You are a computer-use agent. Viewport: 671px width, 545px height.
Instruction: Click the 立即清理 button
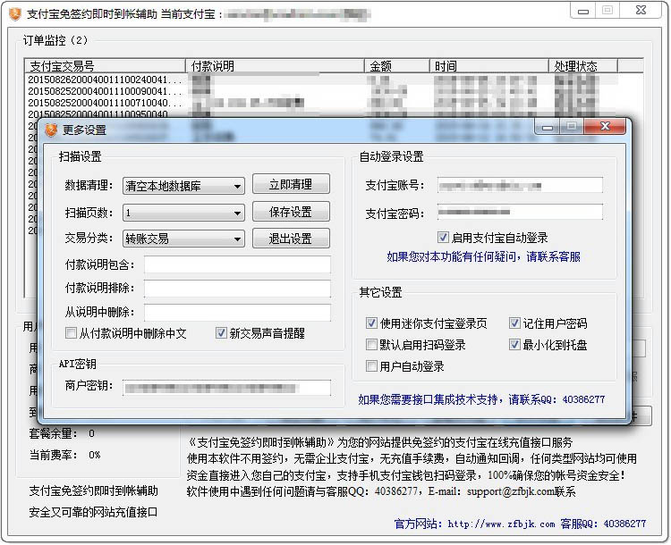tap(291, 184)
